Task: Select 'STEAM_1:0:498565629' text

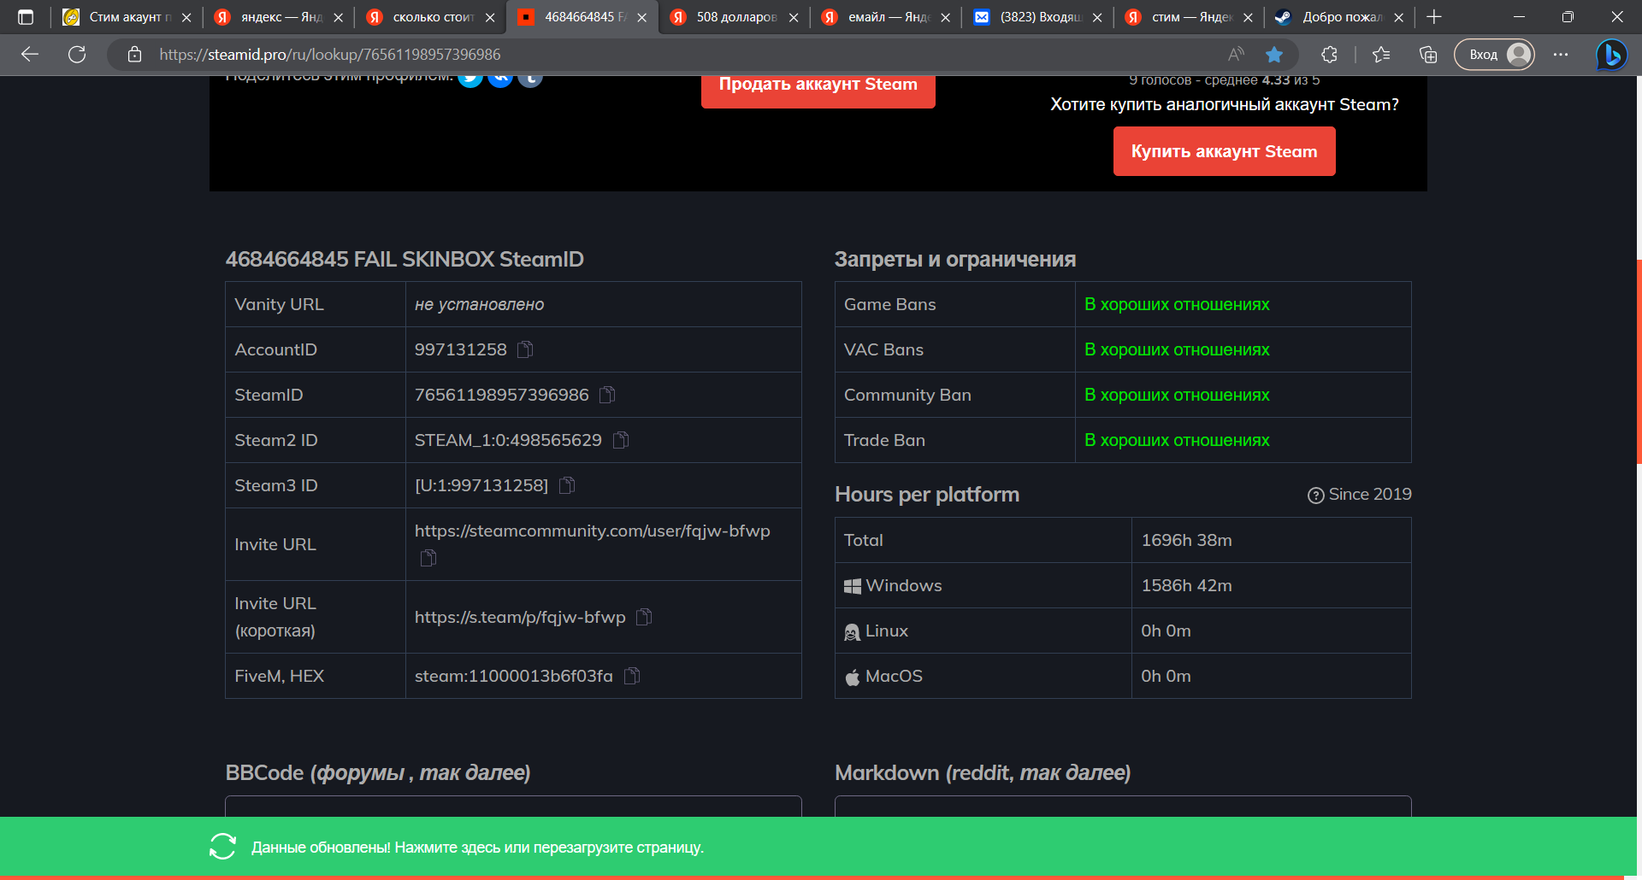Action: click(508, 440)
